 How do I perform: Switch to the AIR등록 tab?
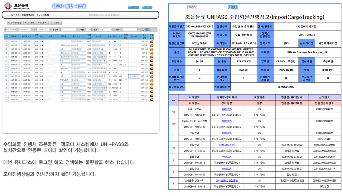[x=30, y=22]
